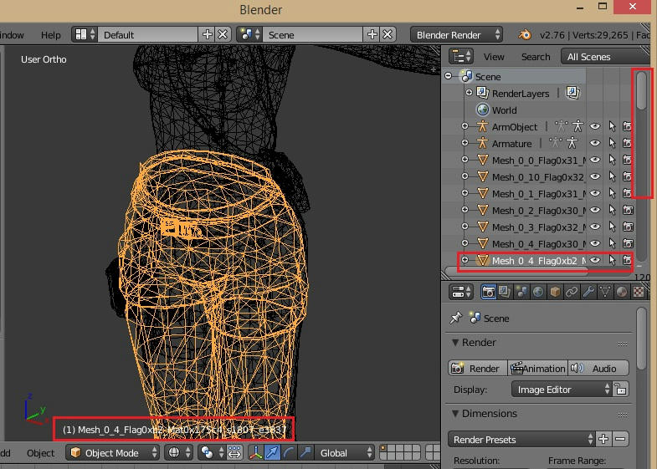The height and width of the screenshot is (469, 657).
Task: Expand the Mesh_0_10_Flag0x32 tree item
Action: tap(465, 177)
